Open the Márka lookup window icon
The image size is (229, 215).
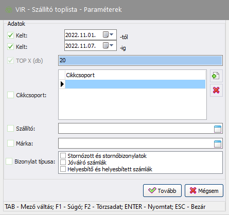218,144
